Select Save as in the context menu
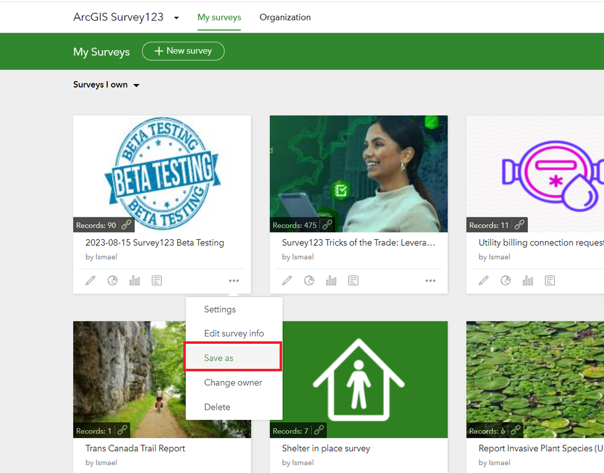 (233, 358)
